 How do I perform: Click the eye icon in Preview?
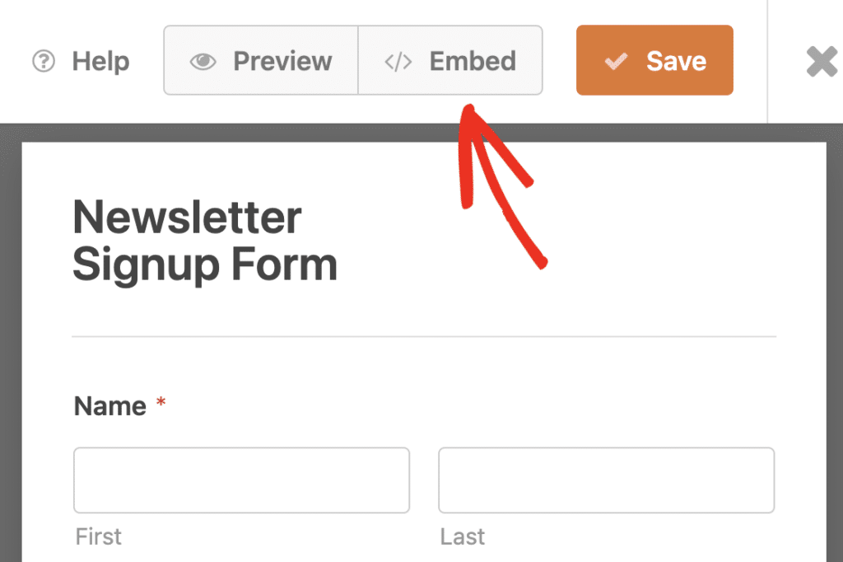pyautogui.click(x=203, y=61)
